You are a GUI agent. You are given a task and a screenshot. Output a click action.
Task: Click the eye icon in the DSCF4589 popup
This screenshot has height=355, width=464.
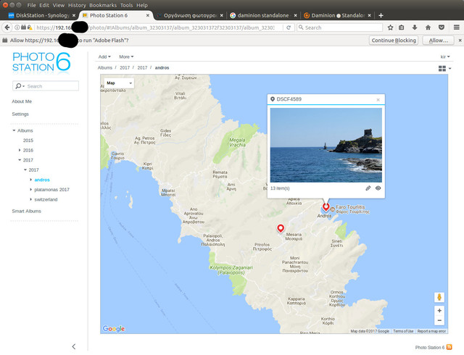[x=378, y=188]
